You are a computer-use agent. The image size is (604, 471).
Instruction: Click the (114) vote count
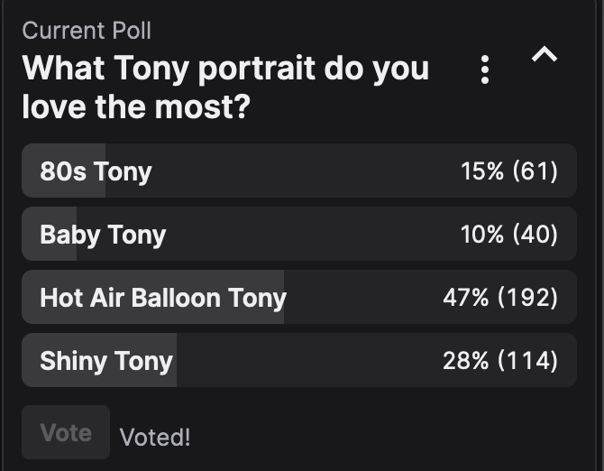coord(527,361)
